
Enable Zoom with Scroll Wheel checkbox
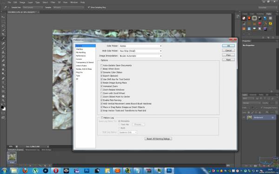[x=101, y=93]
